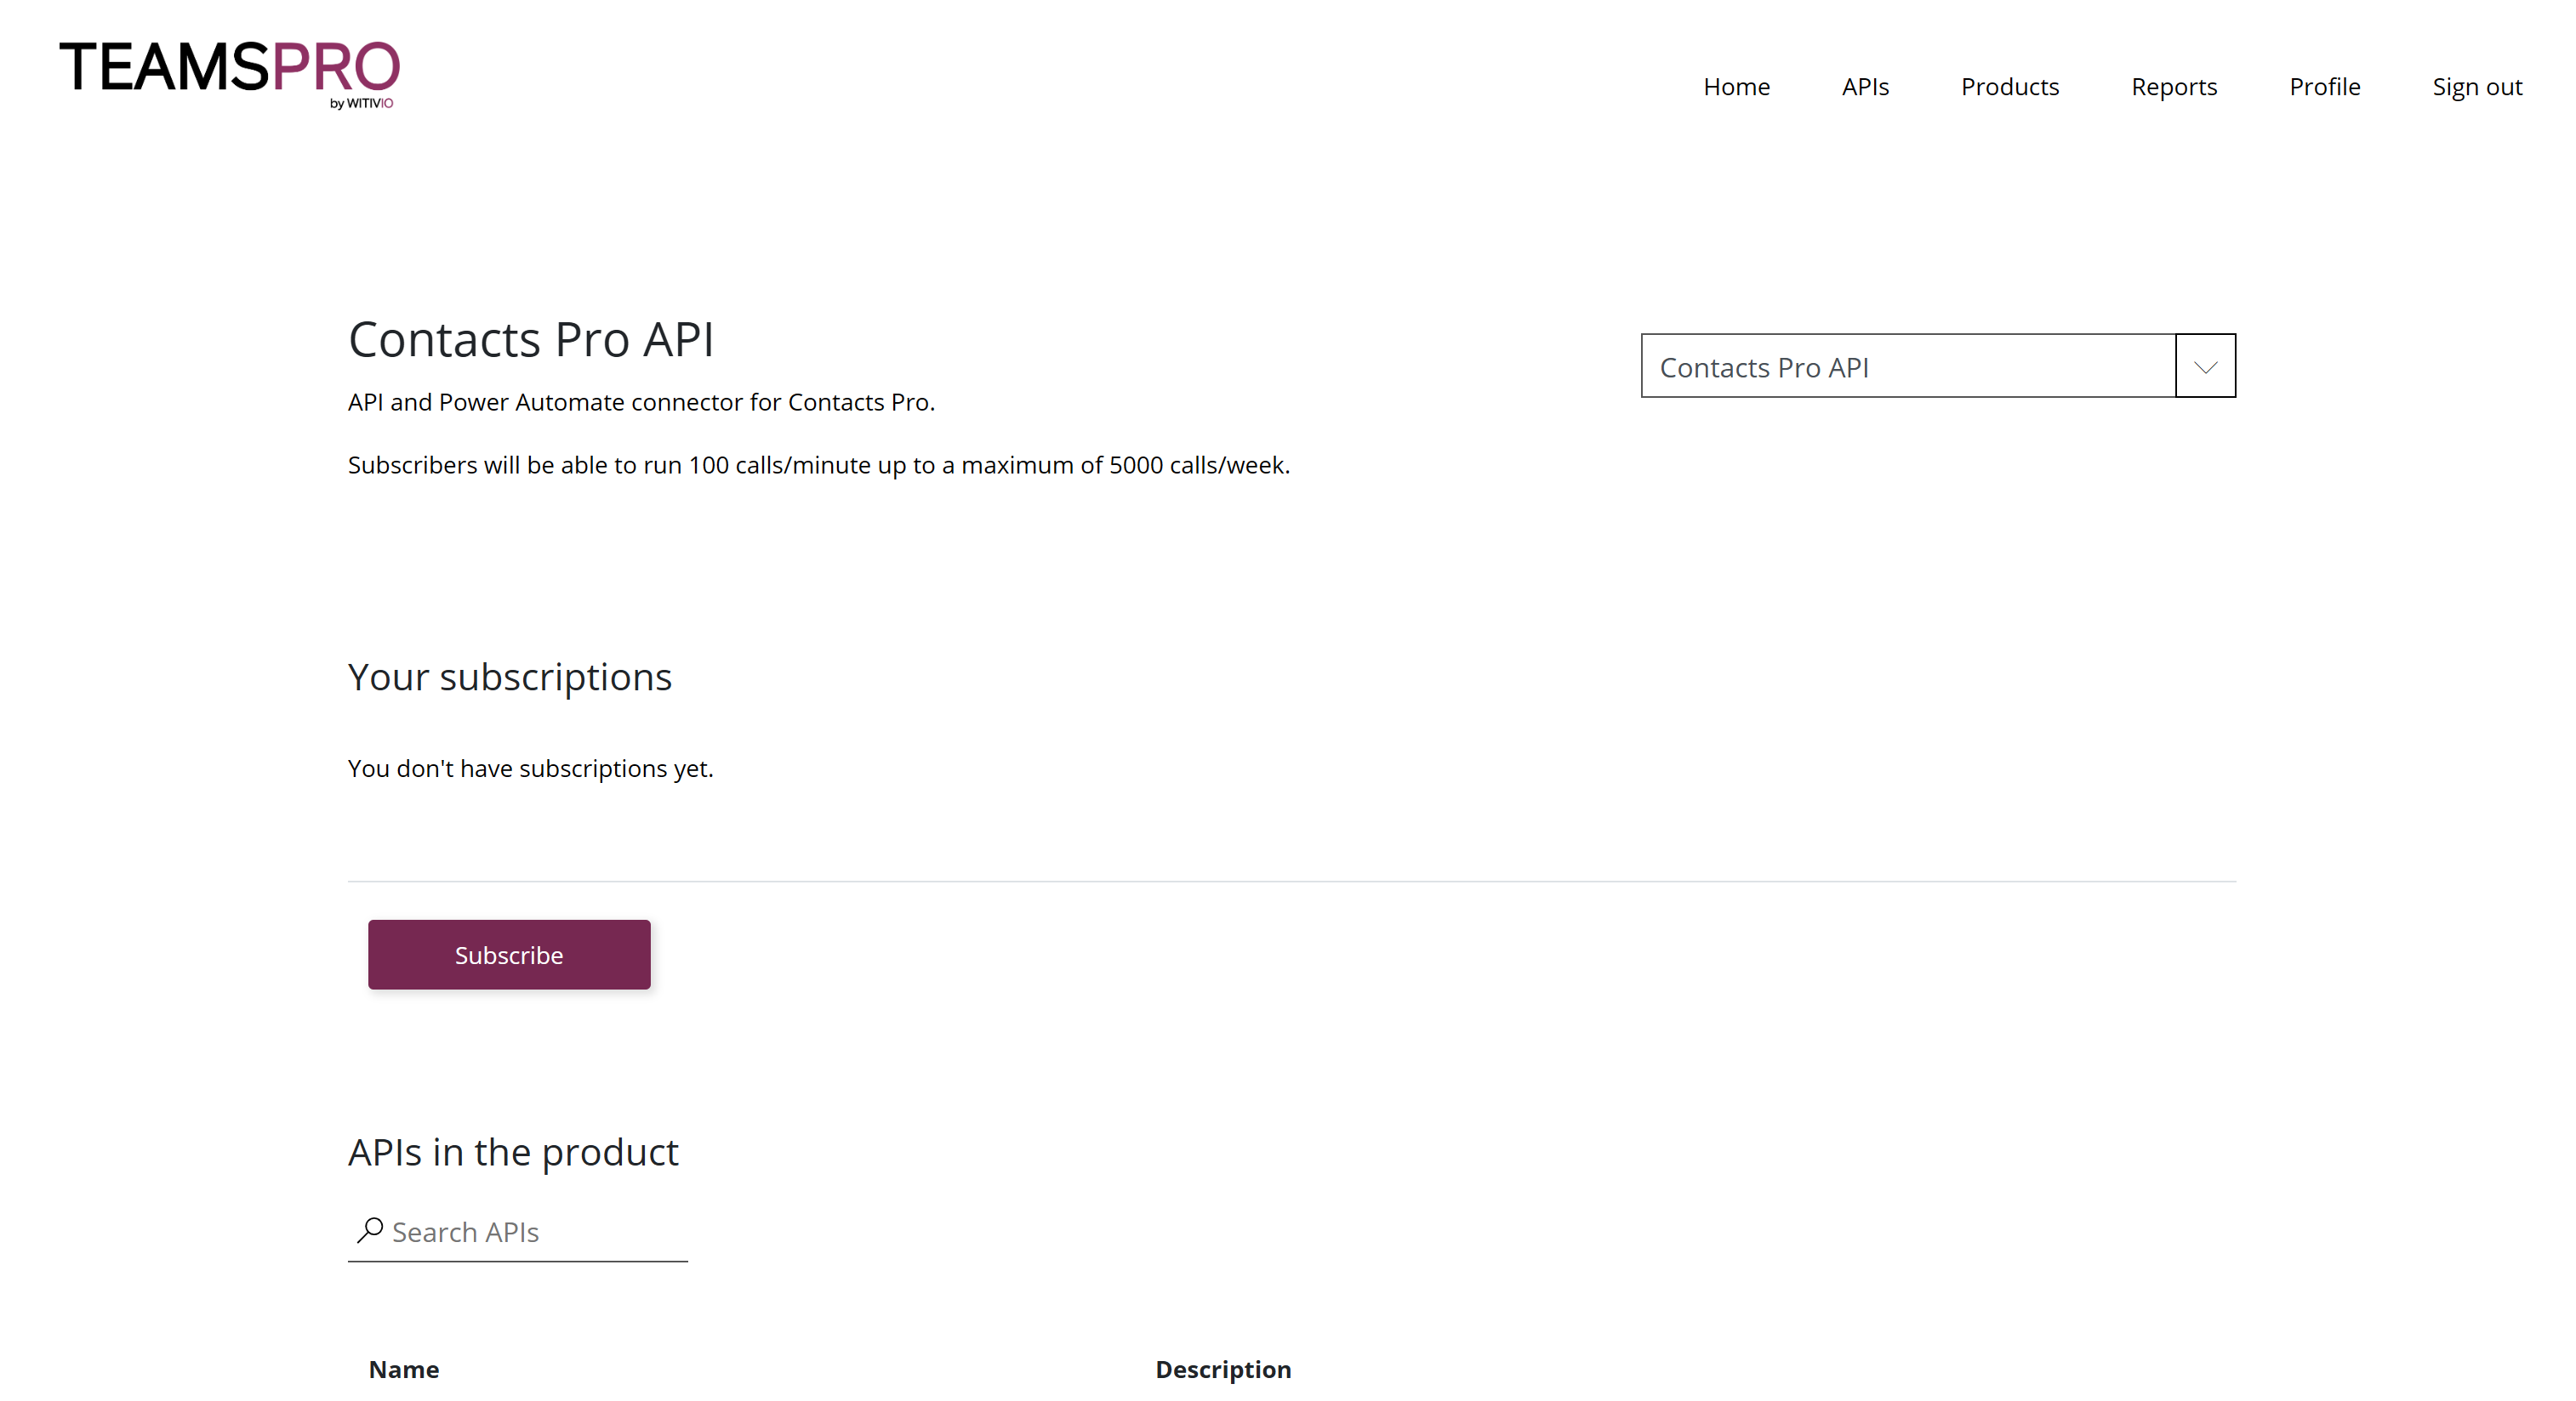Click the APIs in the product heading
The height and width of the screenshot is (1401, 2576).
click(513, 1152)
